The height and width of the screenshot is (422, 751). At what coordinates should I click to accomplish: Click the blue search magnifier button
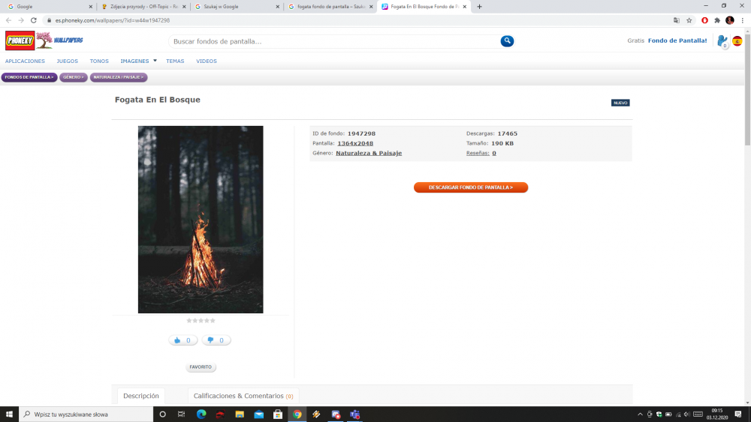[x=507, y=41]
